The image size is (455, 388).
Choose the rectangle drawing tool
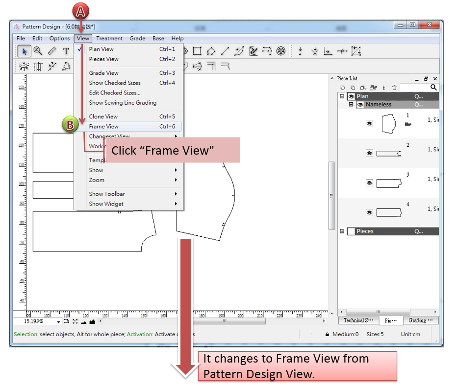tap(197, 51)
